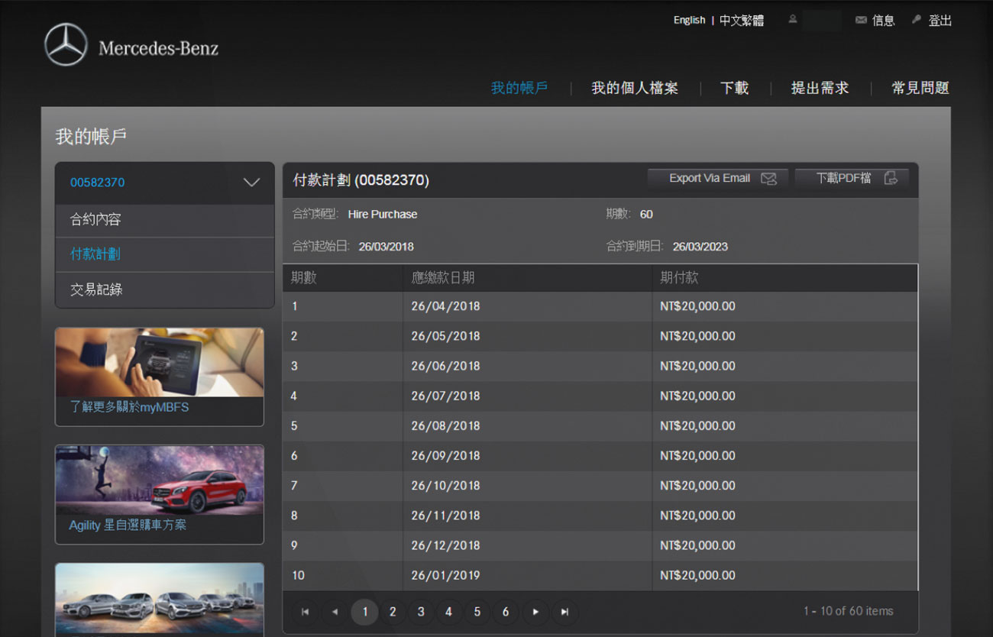993x637 pixels.
Task: Click 信息 messages link
Action: pyautogui.click(x=883, y=21)
